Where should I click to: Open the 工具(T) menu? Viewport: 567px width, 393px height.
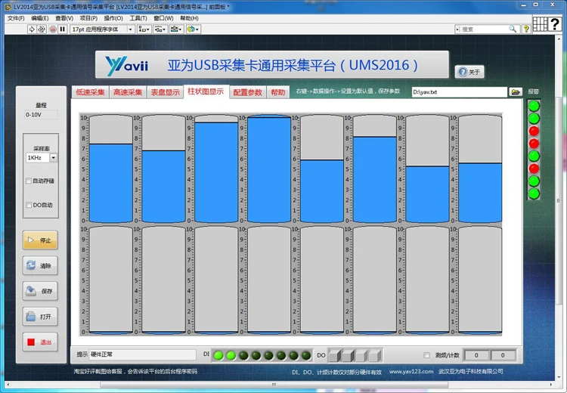138,18
